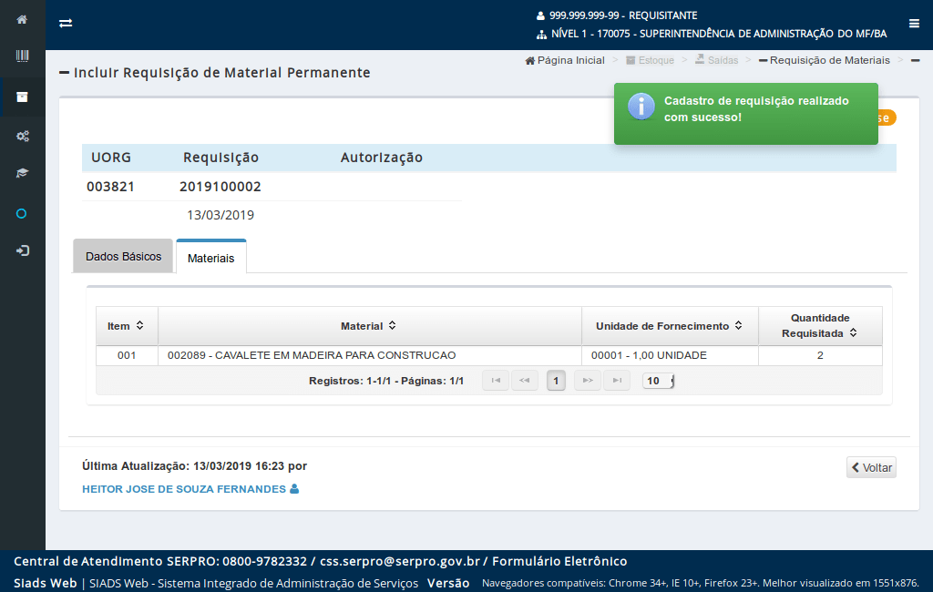This screenshot has width=933, height=592.
Task: Click the 'Registros: 1-1/1 - Páginas: 1/1' text
Action: click(386, 381)
